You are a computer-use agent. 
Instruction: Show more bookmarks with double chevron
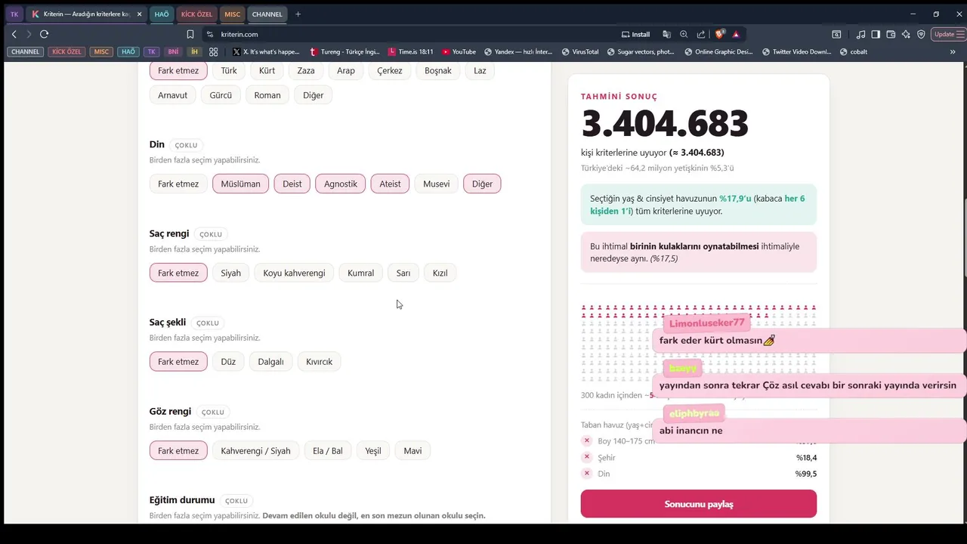click(x=953, y=52)
